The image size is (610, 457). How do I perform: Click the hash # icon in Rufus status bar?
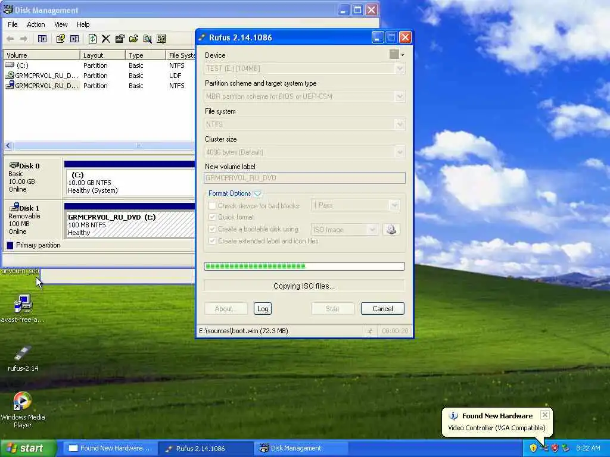coord(369,331)
